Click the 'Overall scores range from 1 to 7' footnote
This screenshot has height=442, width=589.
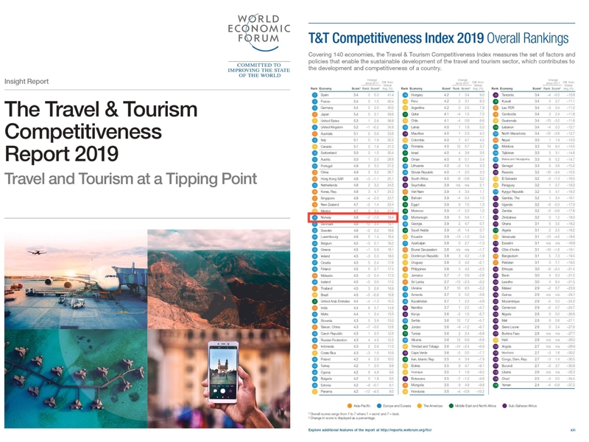coord(354,414)
